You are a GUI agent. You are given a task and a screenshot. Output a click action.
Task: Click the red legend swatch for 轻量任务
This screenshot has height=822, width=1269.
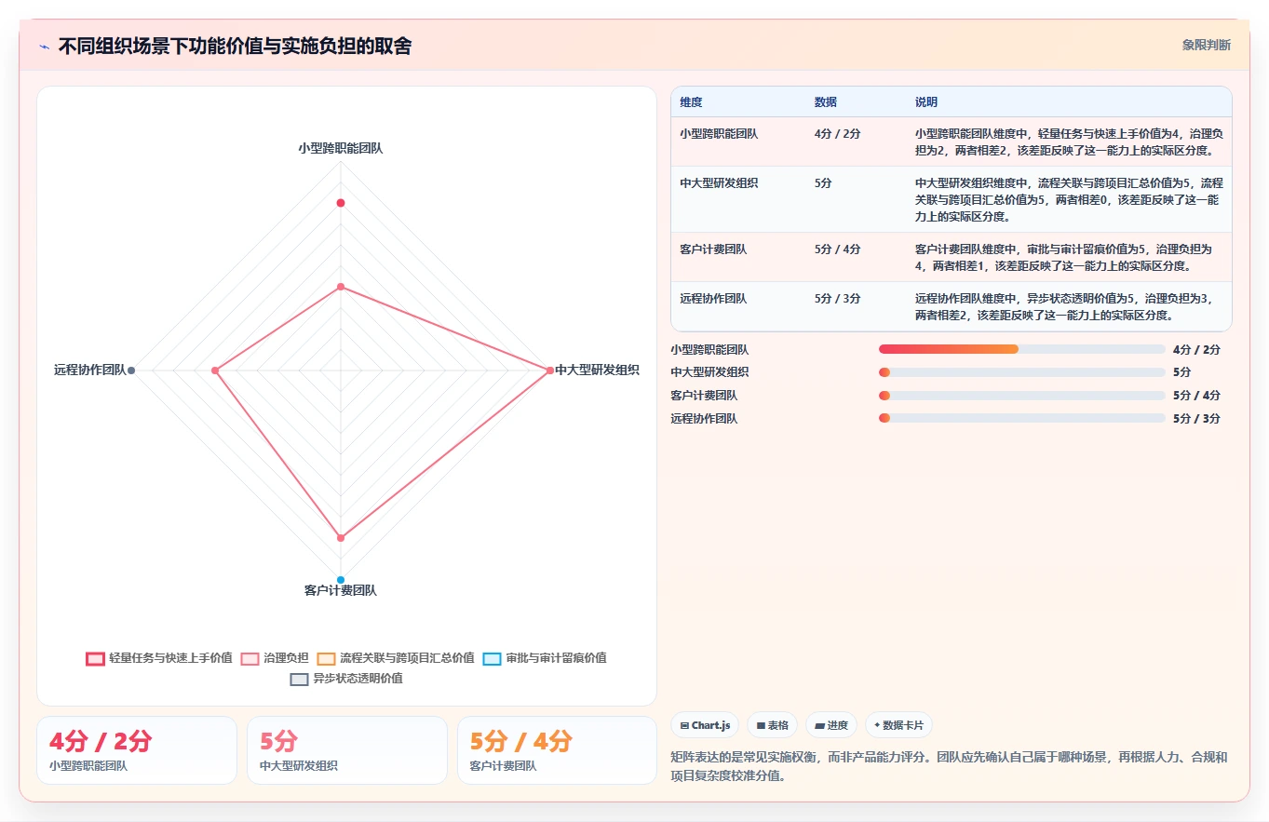(x=95, y=658)
